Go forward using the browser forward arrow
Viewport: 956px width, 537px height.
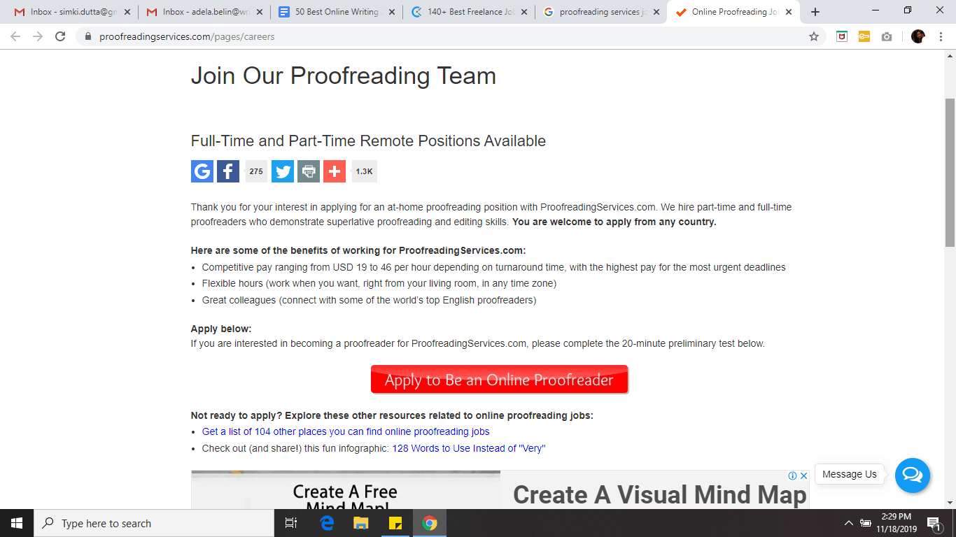pos(38,36)
